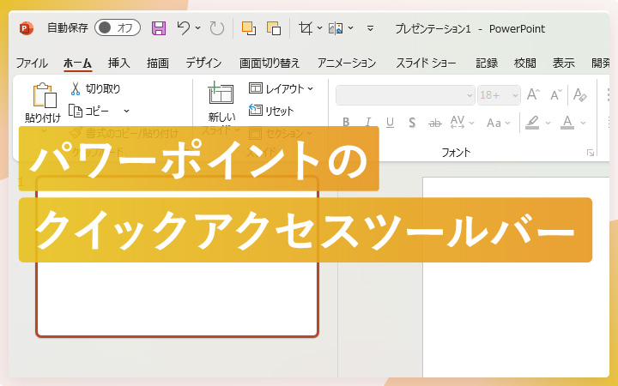Click the picture transparency icon in quick access toolbar
This screenshot has width=618, height=386.
(x=336, y=28)
